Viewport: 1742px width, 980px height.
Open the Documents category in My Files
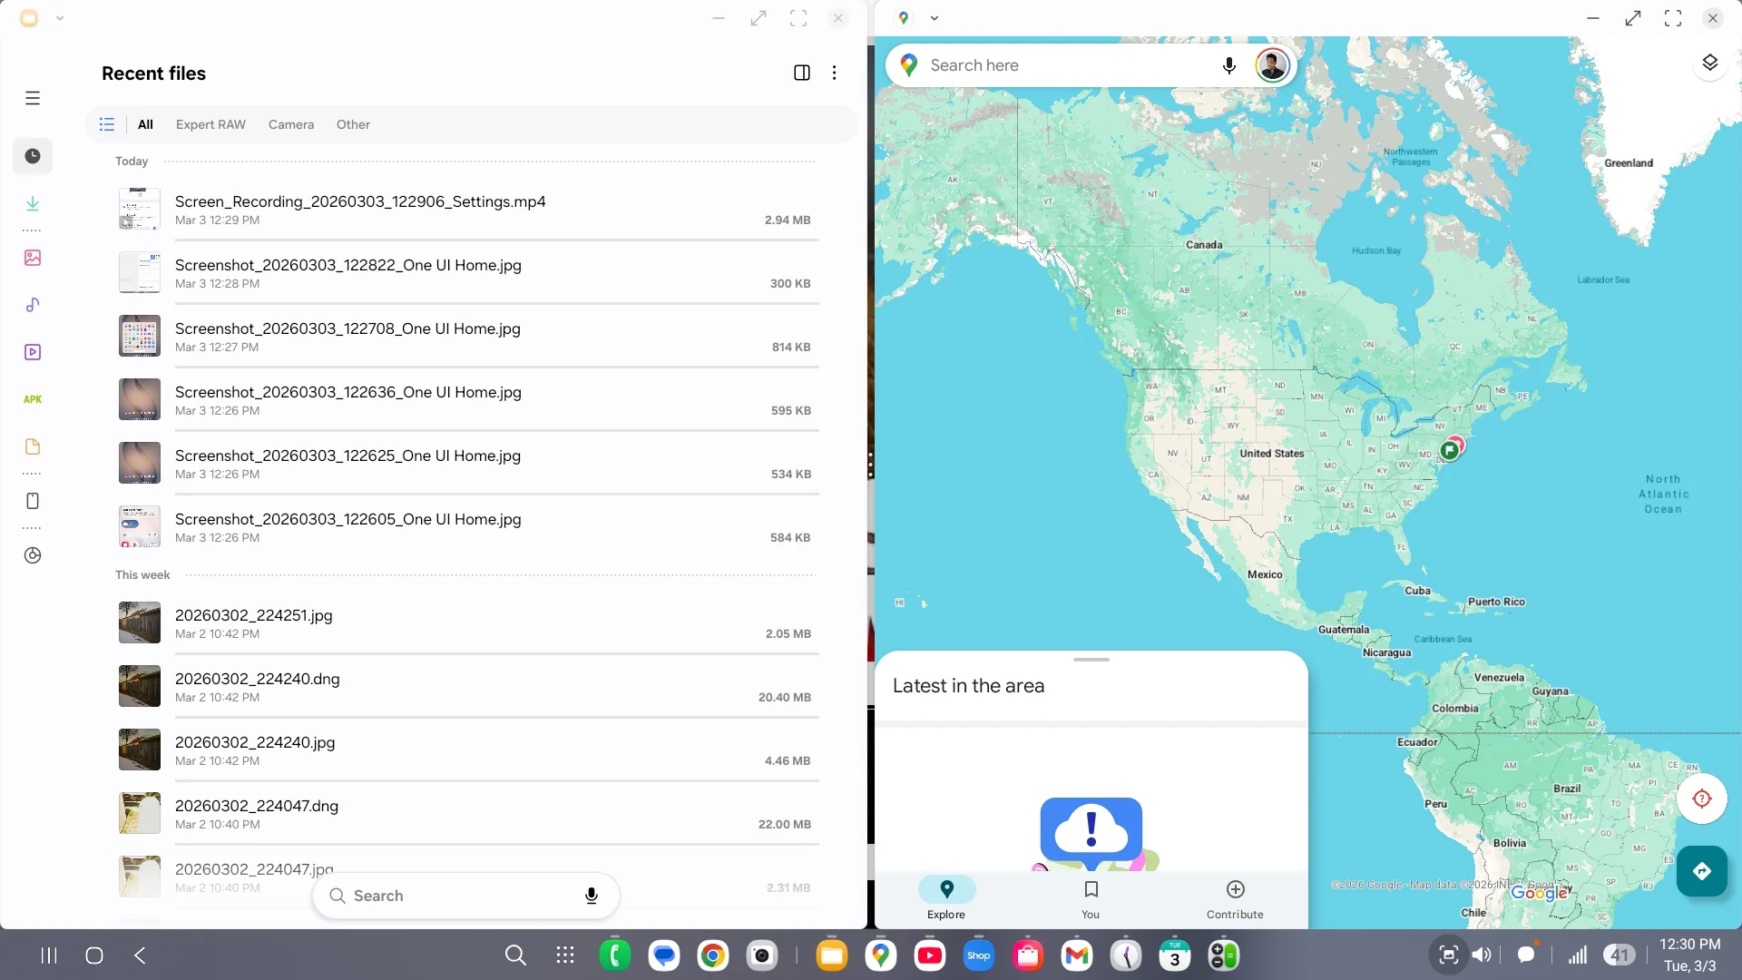pyautogui.click(x=33, y=446)
